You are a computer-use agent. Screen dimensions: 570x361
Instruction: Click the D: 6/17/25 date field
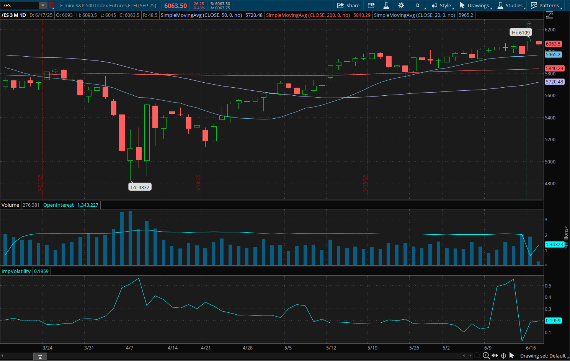(x=41, y=15)
